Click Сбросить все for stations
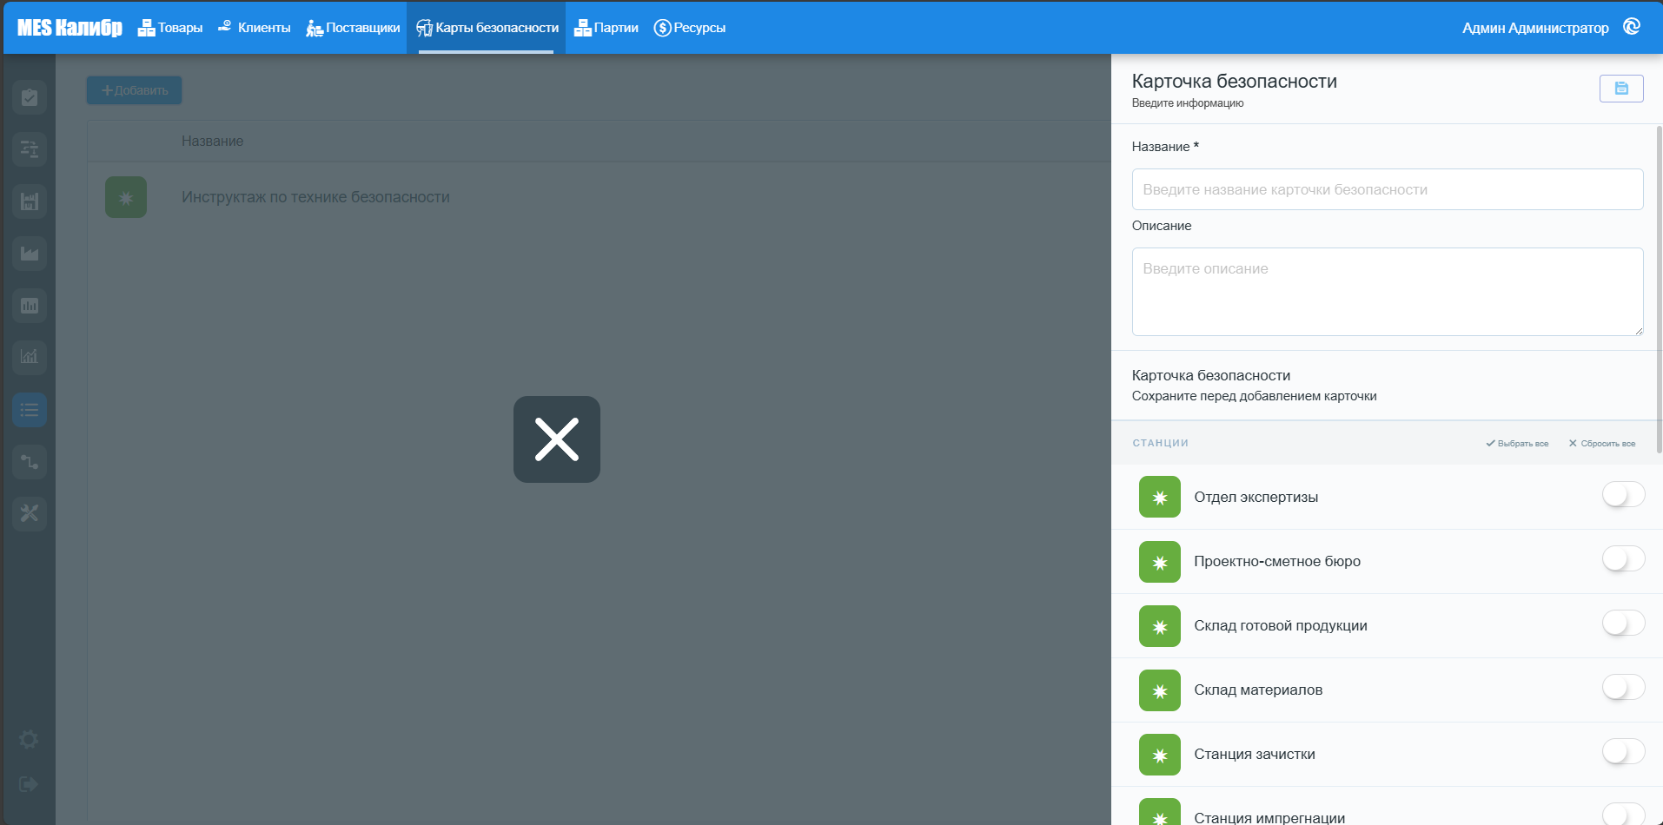Screen dimensions: 1663x825 1602,444
